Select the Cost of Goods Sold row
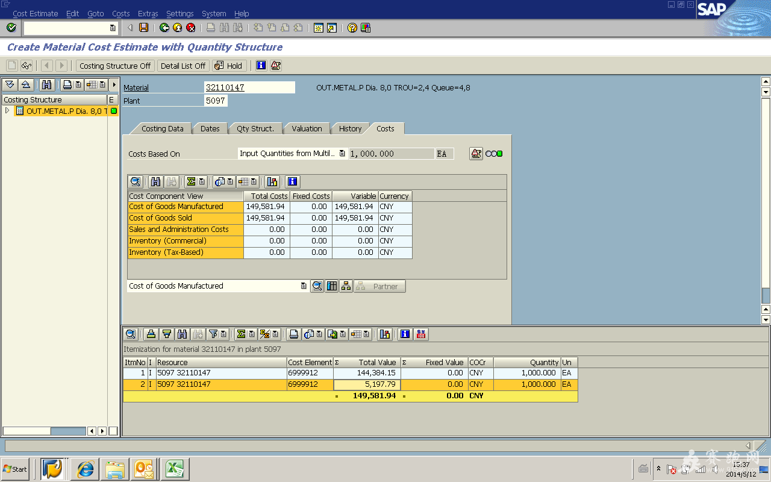Viewport: 771px width, 482px height. (270, 218)
